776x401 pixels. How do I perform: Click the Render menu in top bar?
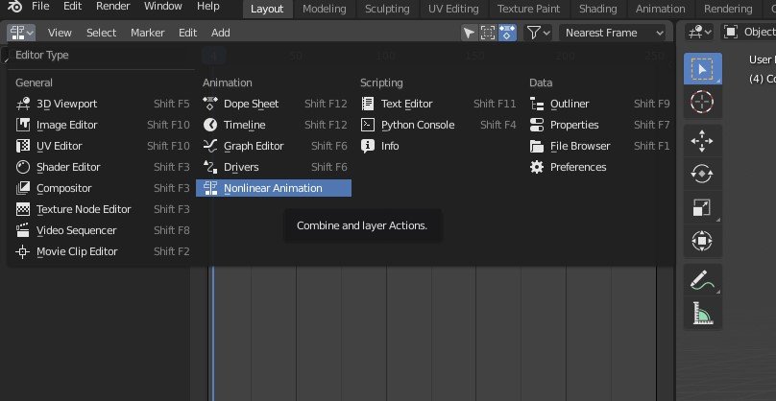[x=112, y=6]
